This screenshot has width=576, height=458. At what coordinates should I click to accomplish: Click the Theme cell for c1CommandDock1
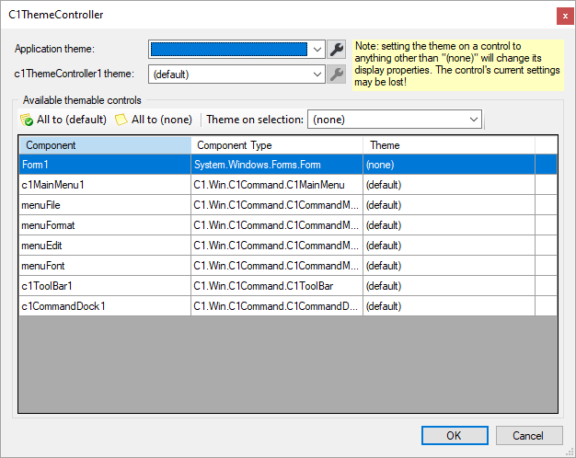click(x=448, y=305)
